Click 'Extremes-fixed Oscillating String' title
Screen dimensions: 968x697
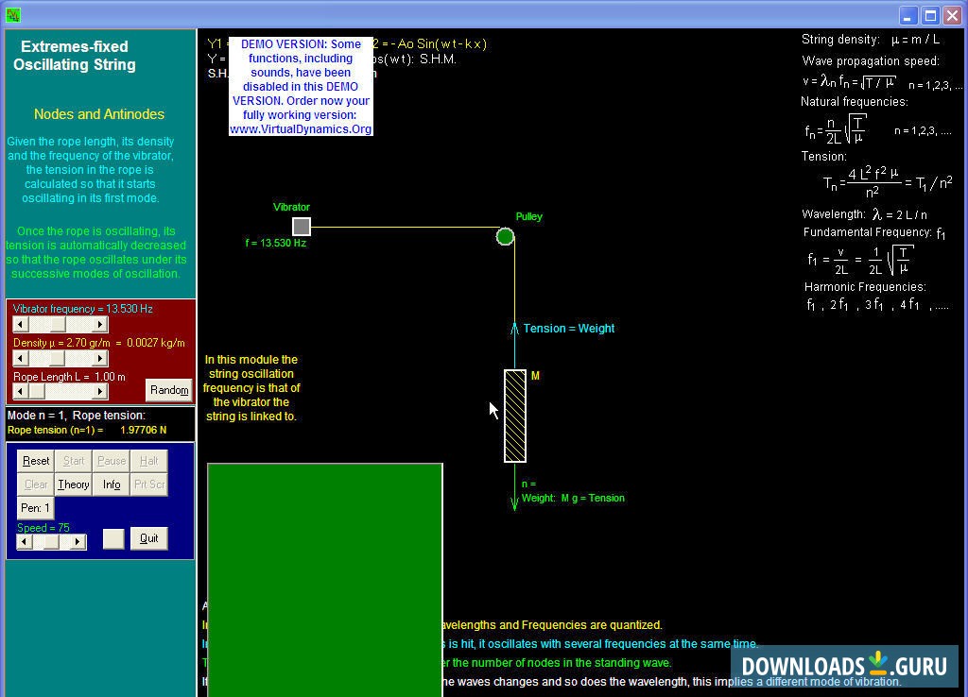[74, 56]
